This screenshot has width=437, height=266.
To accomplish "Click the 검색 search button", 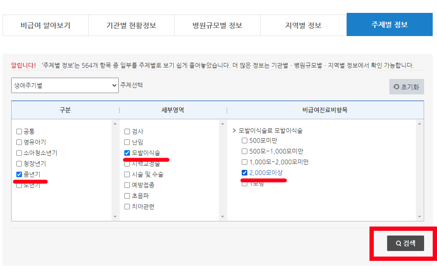I will point(406,243).
